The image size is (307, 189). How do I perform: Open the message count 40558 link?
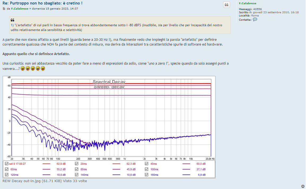[x=257, y=9]
